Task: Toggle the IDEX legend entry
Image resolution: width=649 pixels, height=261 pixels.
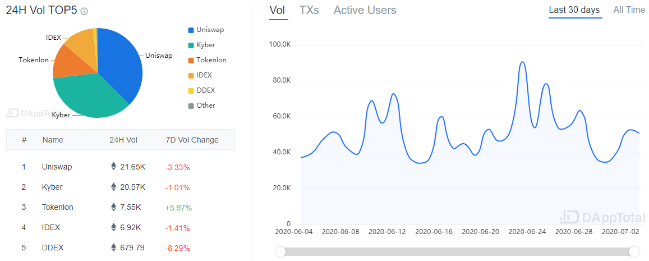Action: [x=200, y=75]
